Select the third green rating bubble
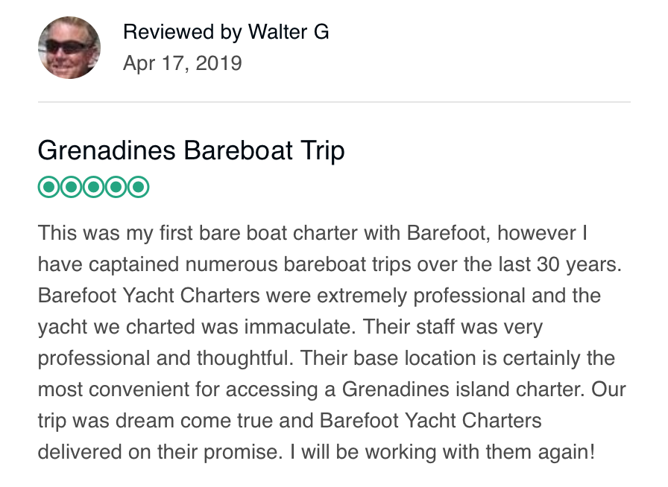The height and width of the screenshot is (487, 668). click(x=93, y=187)
